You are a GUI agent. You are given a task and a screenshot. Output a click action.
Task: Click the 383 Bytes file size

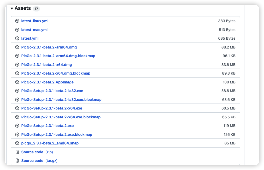click(x=227, y=21)
